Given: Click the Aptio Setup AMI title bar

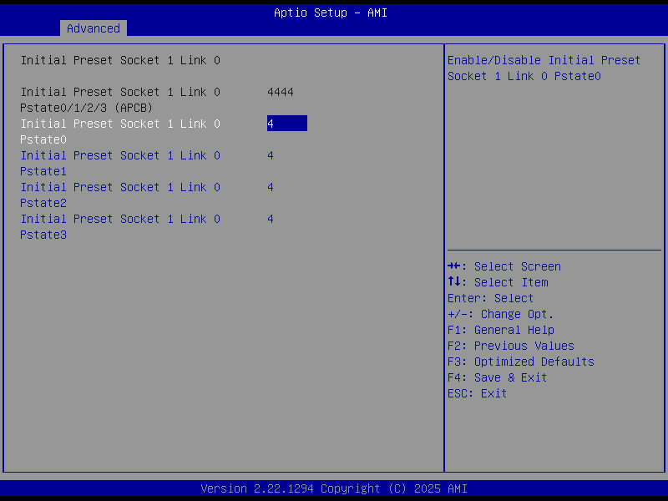Looking at the screenshot, I should pos(331,12).
